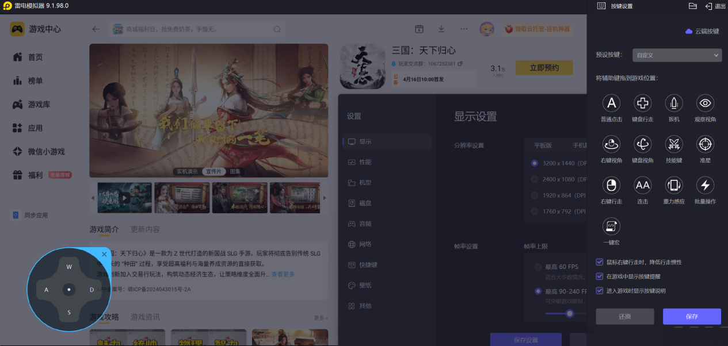The image size is (728, 346).
Task: Select the 一键宏 macro icon
Action: pyautogui.click(x=611, y=226)
